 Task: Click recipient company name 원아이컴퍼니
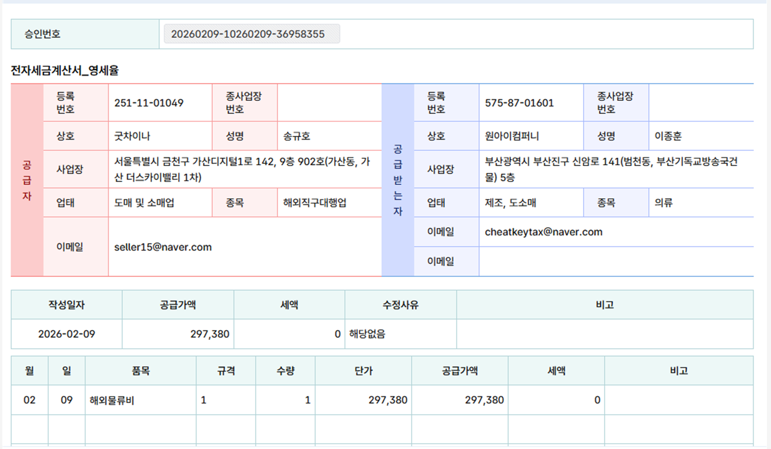512,136
